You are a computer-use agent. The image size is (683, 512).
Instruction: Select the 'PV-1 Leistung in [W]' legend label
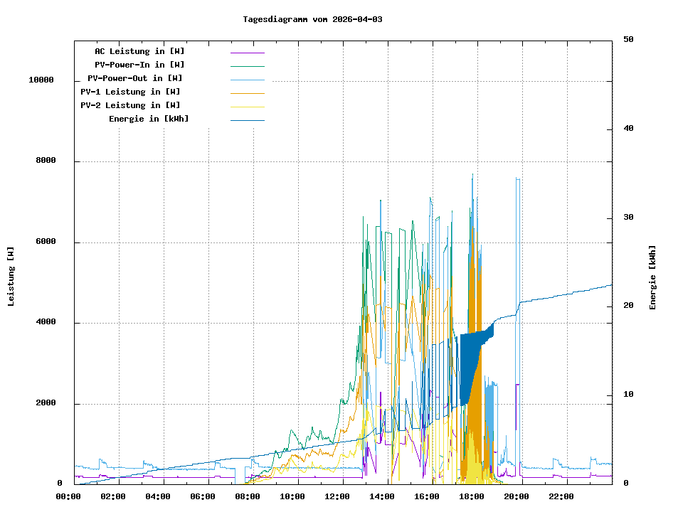[130, 92]
